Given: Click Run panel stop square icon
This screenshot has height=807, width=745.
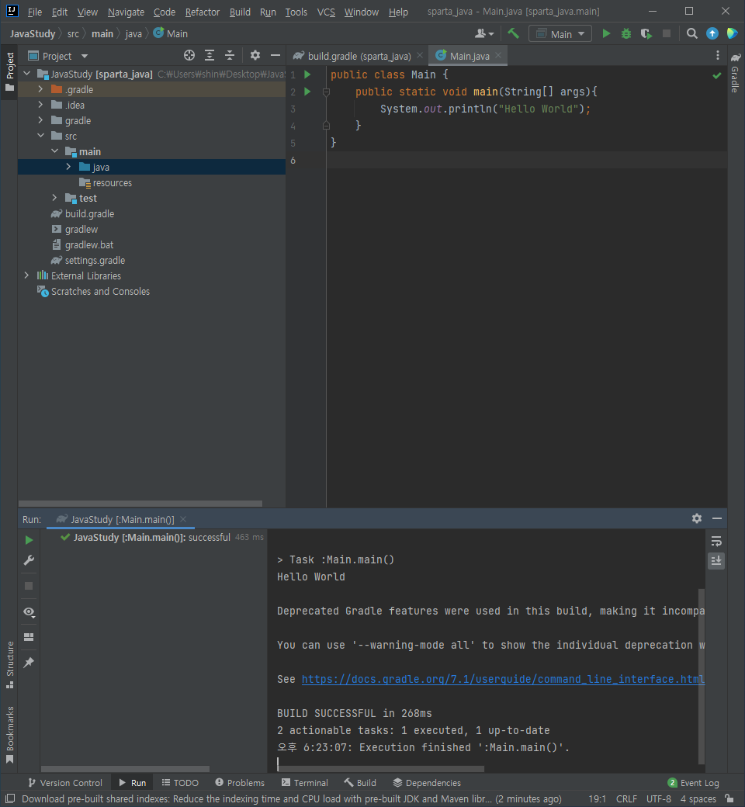Looking at the screenshot, I should [29, 586].
